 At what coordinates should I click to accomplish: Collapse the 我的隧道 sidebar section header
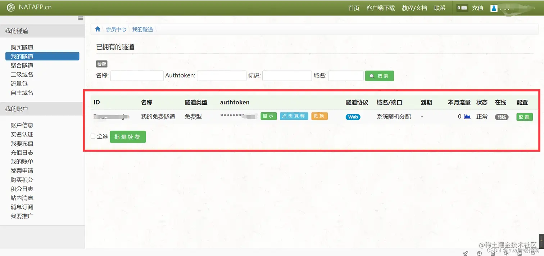pos(42,31)
